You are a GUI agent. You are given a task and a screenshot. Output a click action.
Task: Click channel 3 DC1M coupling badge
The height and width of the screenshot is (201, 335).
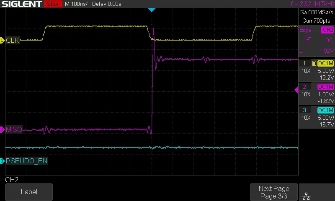325,110
